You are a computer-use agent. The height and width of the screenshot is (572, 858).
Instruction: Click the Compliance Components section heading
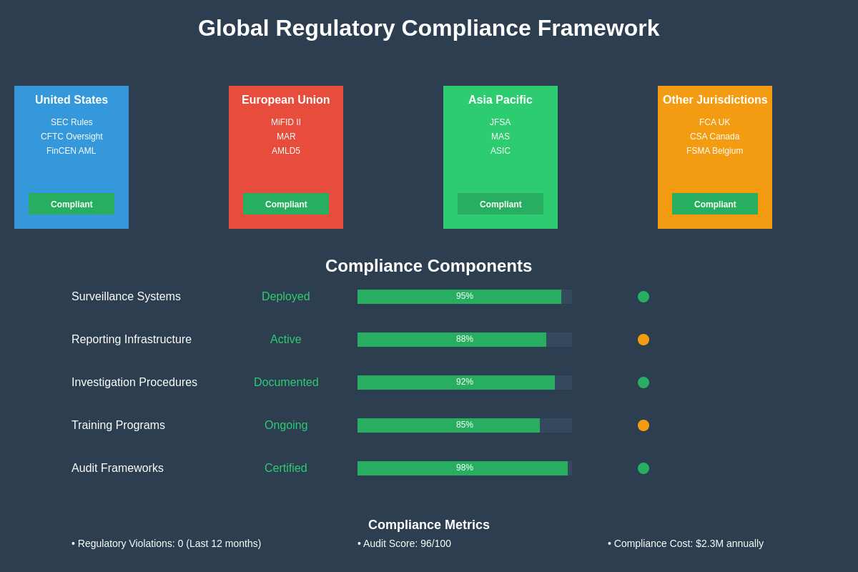click(x=429, y=266)
